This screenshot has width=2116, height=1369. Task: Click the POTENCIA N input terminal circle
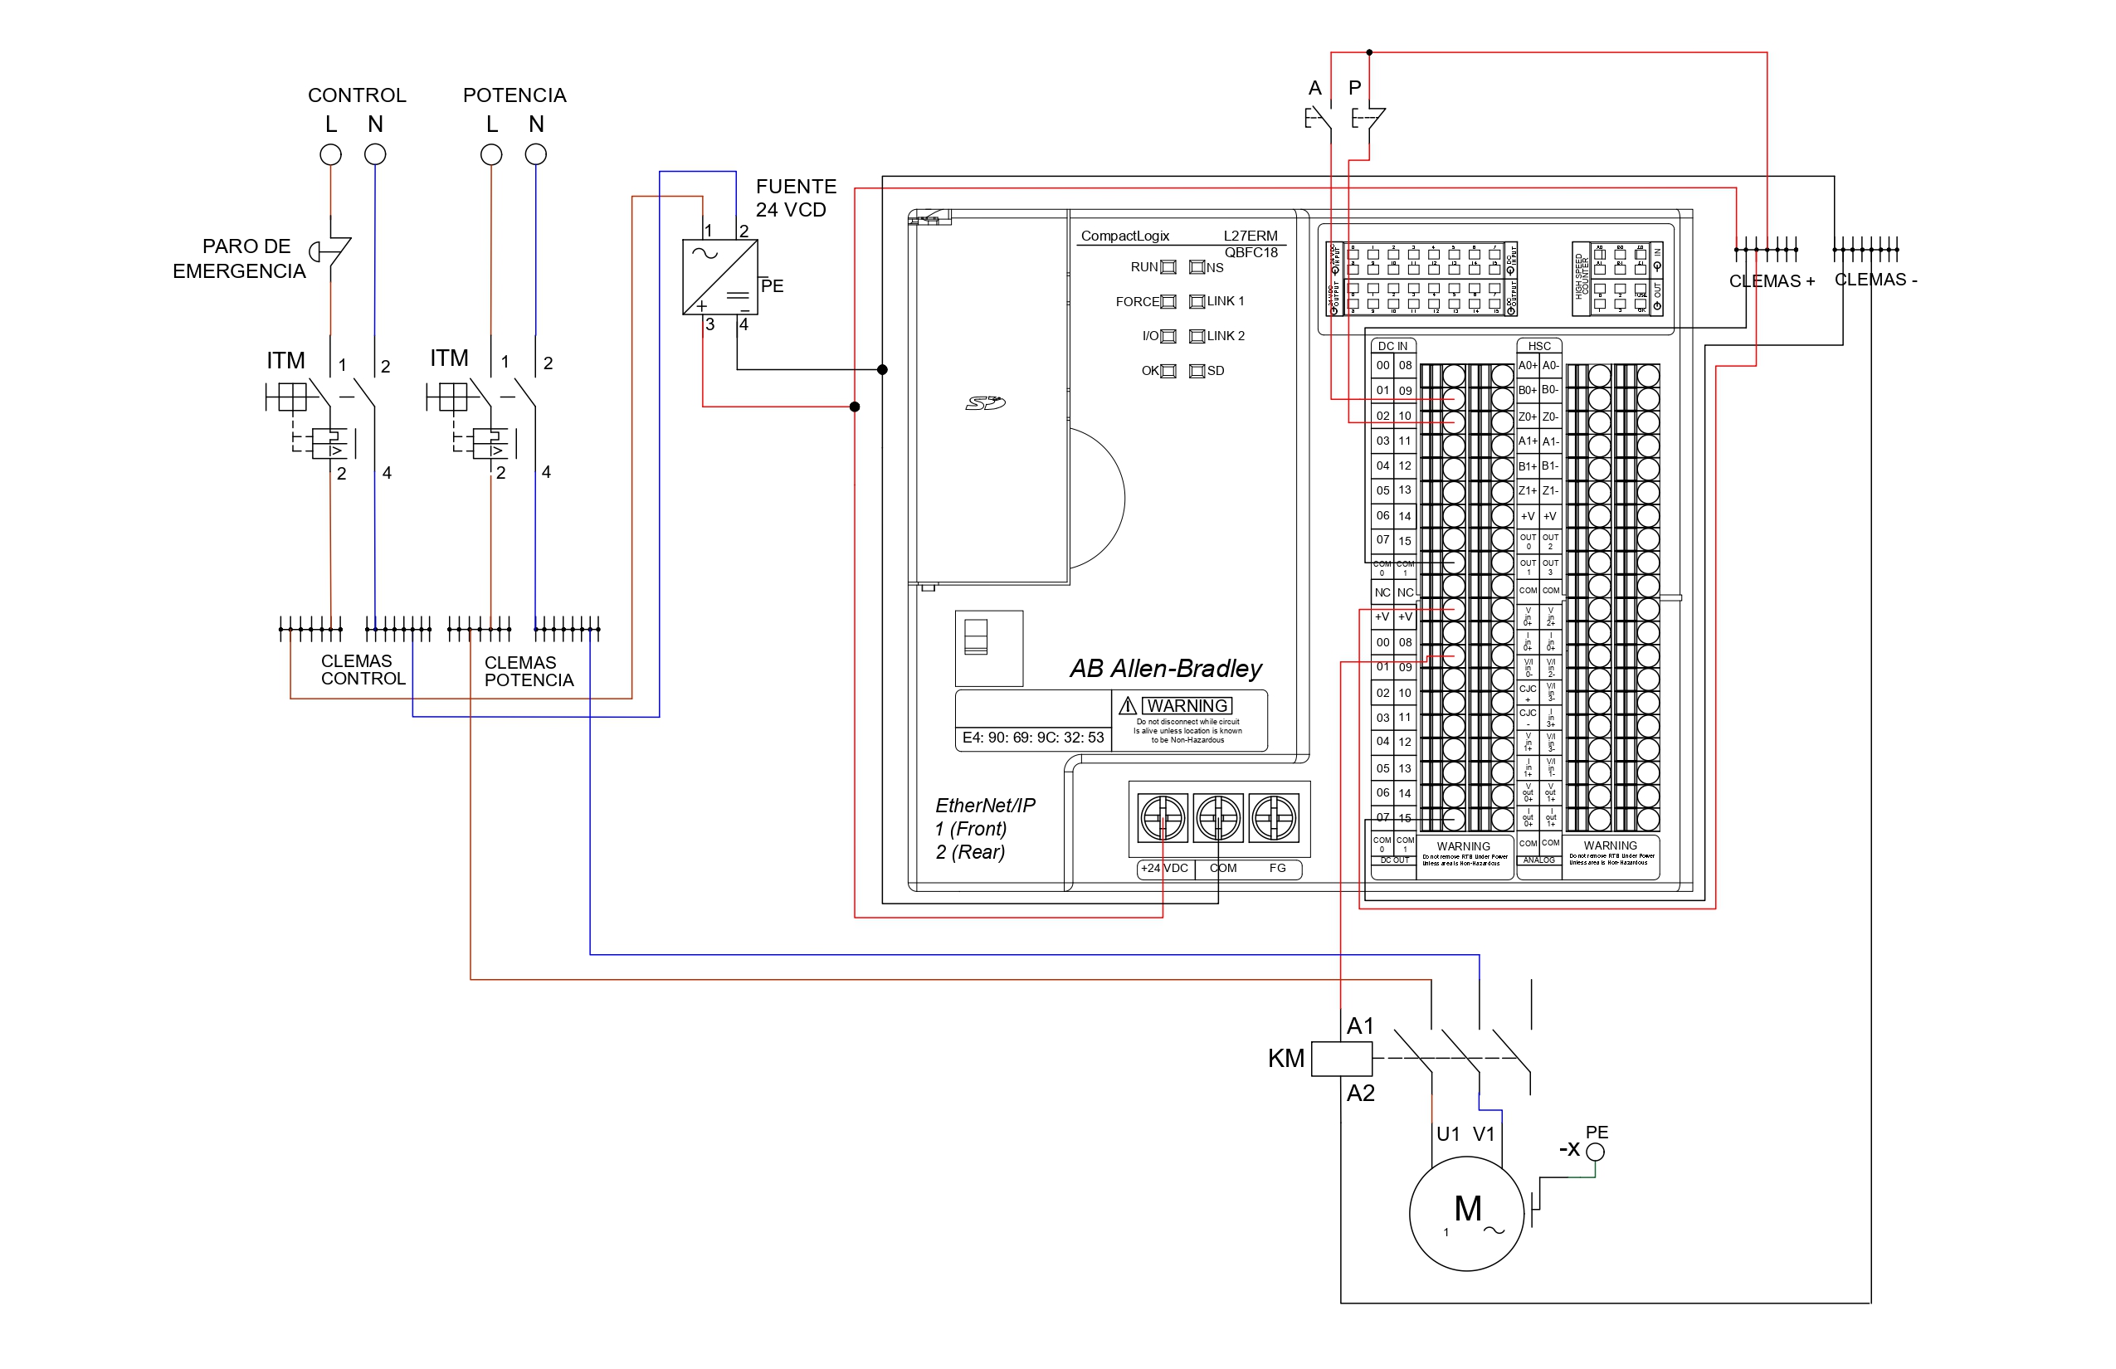pos(535,154)
